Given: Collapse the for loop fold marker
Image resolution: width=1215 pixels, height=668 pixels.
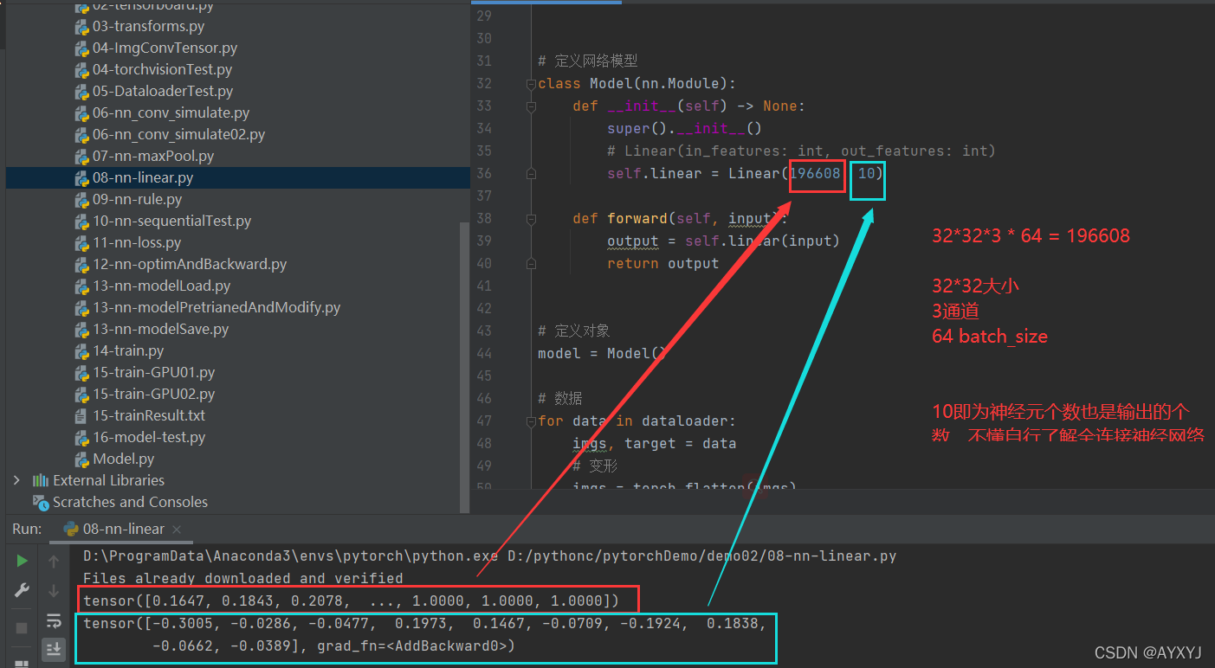Looking at the screenshot, I should coord(530,421).
